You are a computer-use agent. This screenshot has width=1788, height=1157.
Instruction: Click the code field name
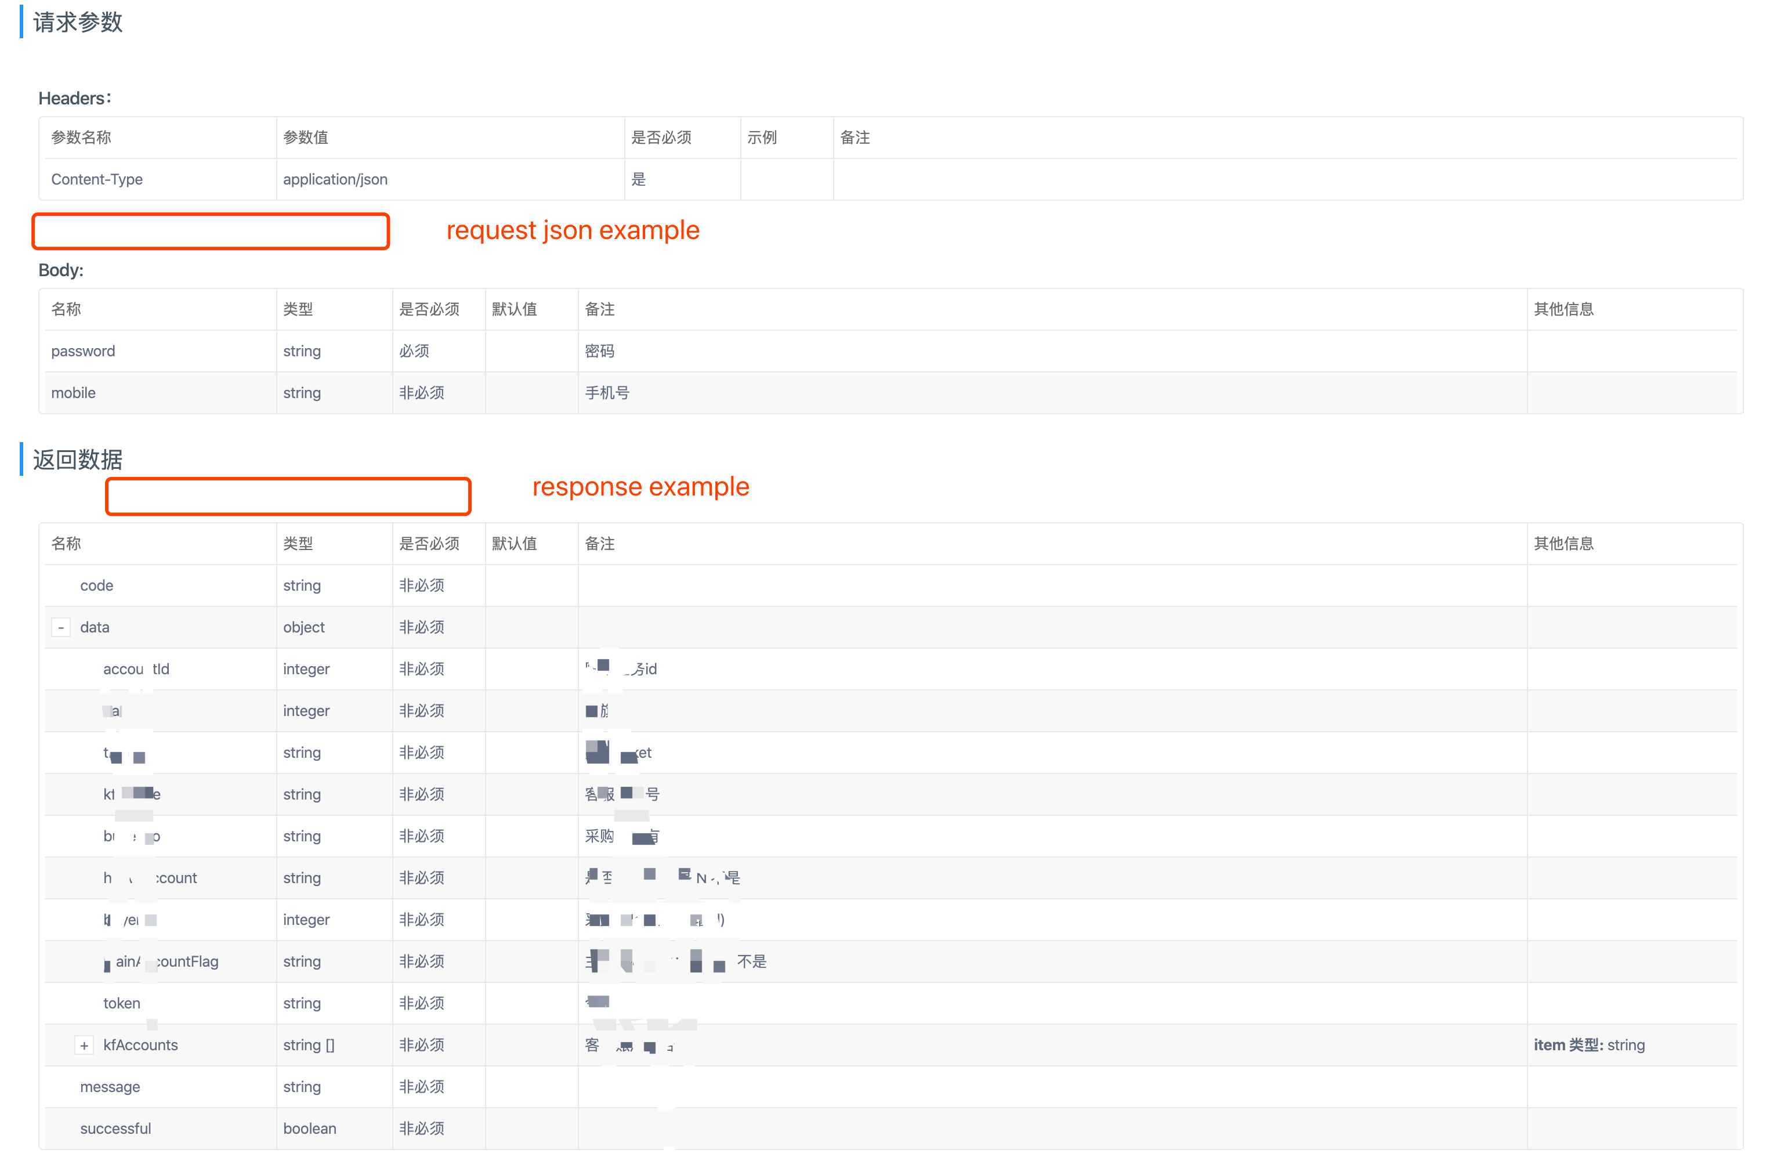tap(96, 585)
